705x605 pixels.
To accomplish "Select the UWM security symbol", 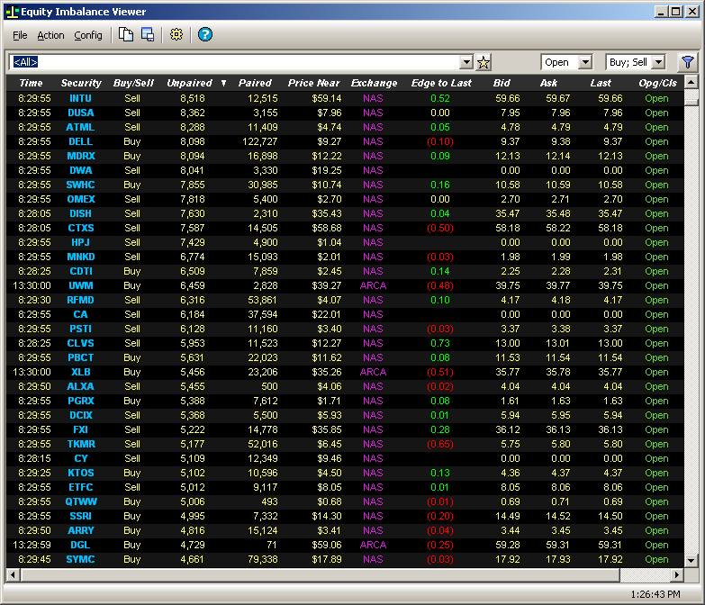I will [x=81, y=285].
